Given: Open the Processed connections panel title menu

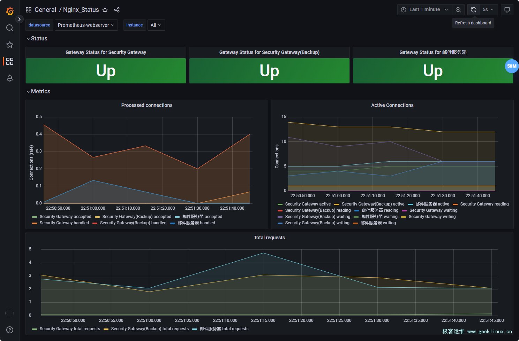Looking at the screenshot, I should pyautogui.click(x=147, y=105).
